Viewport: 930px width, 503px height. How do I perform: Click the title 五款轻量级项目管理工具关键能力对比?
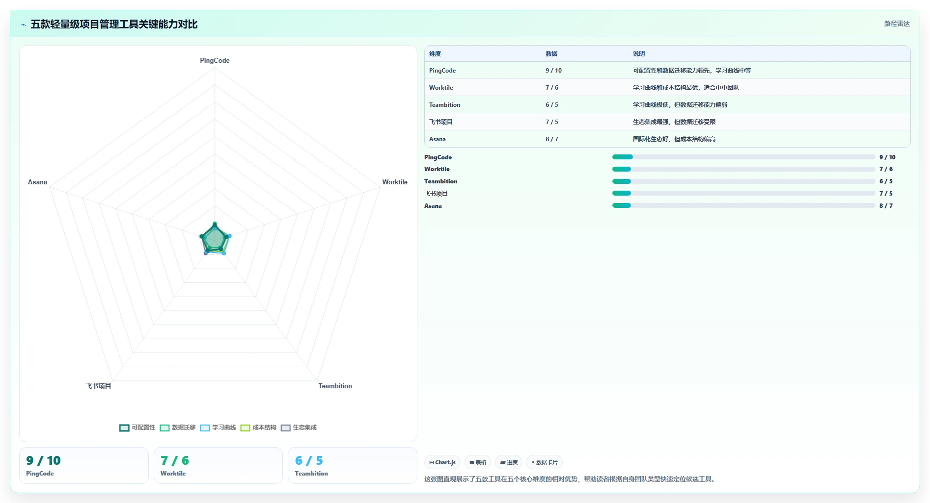[114, 24]
